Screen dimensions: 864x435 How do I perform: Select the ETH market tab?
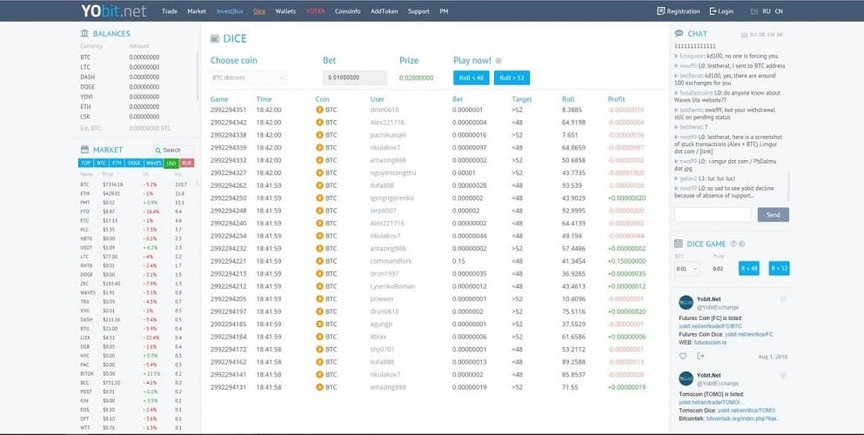(117, 164)
